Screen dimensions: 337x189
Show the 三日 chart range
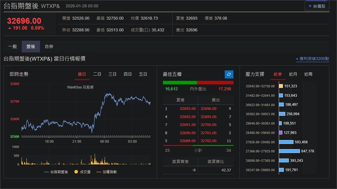(113, 74)
